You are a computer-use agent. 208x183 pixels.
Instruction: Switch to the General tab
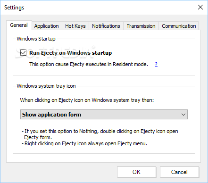pos(19,25)
